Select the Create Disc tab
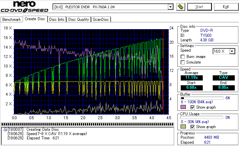Image resolution: width=239 pixels, height=146 pixels. point(35,19)
